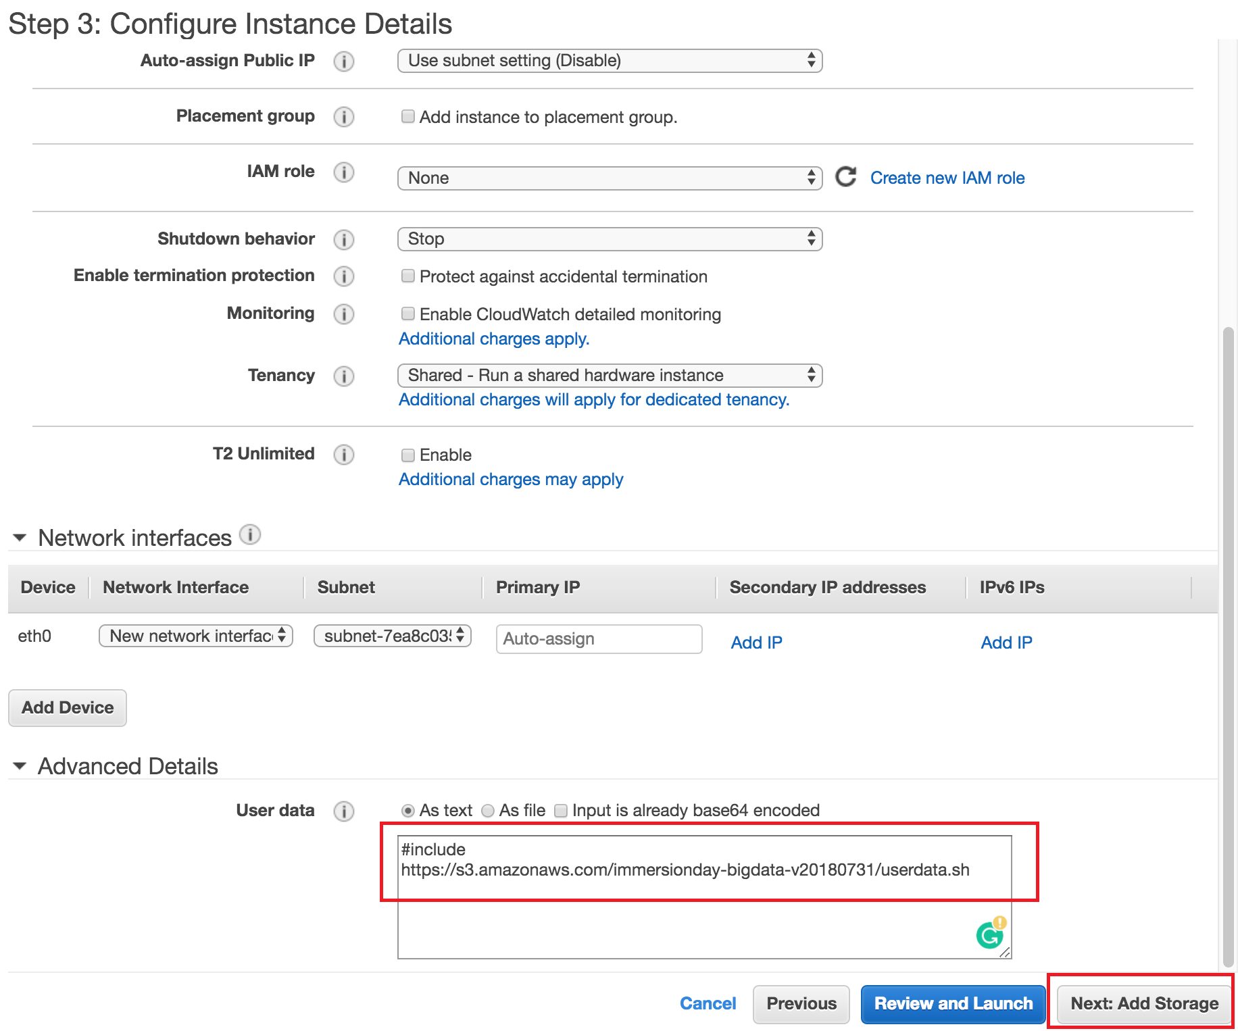This screenshot has height=1031, width=1238.
Task: Click info icon next to T2 Unlimited
Action: pos(343,455)
